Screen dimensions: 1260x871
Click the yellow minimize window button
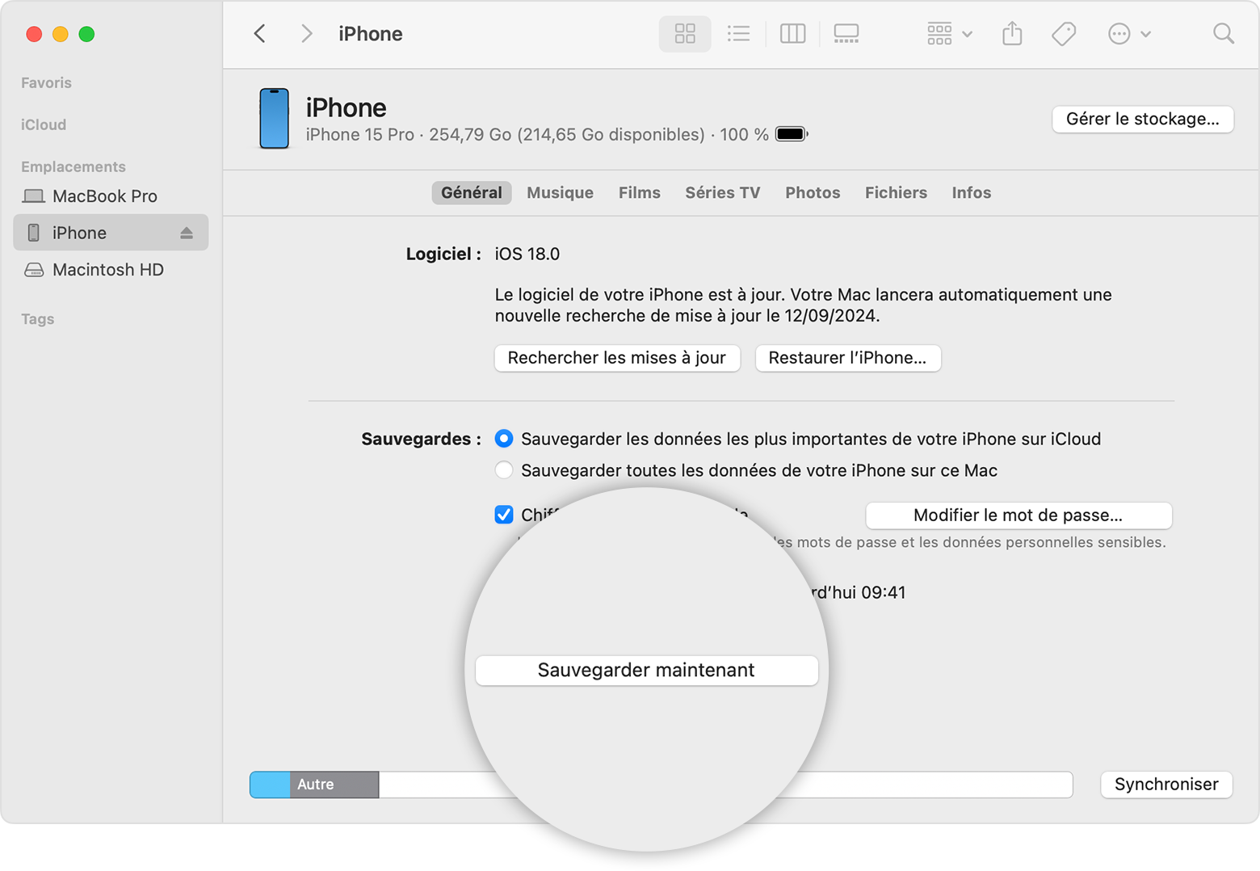point(60,34)
